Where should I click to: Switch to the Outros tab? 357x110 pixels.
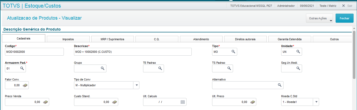(332, 39)
